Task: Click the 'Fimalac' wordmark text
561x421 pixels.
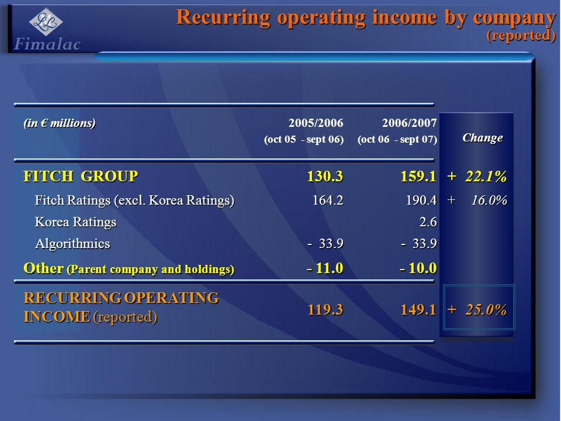Action: pos(47,44)
